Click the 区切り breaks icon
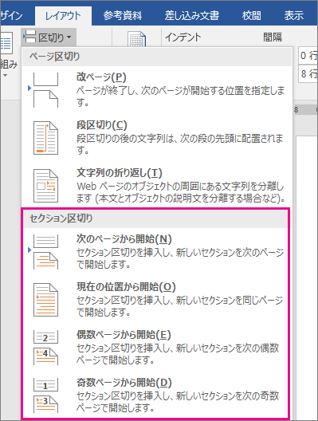The height and width of the screenshot is (421, 318). (x=29, y=37)
